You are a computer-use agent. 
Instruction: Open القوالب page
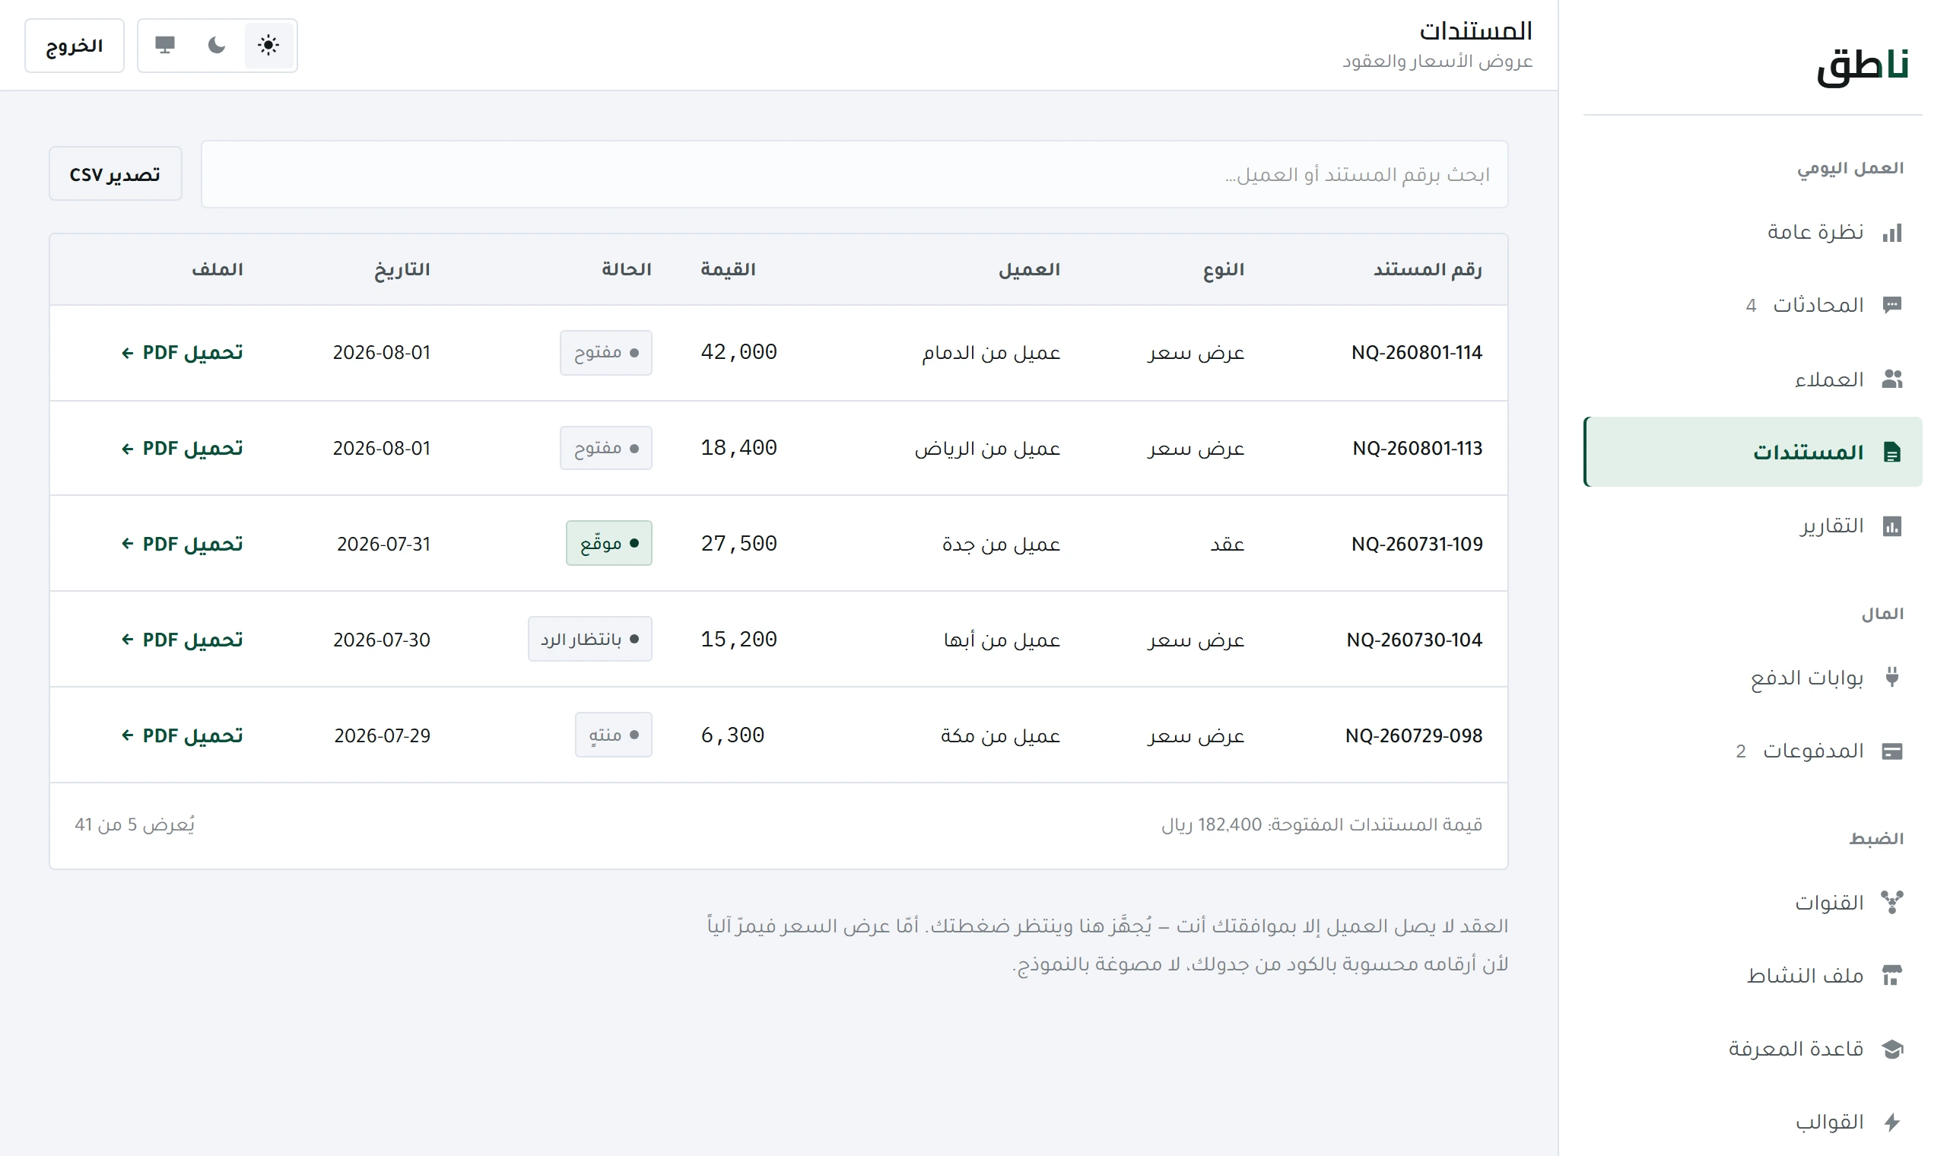tap(1752, 1122)
